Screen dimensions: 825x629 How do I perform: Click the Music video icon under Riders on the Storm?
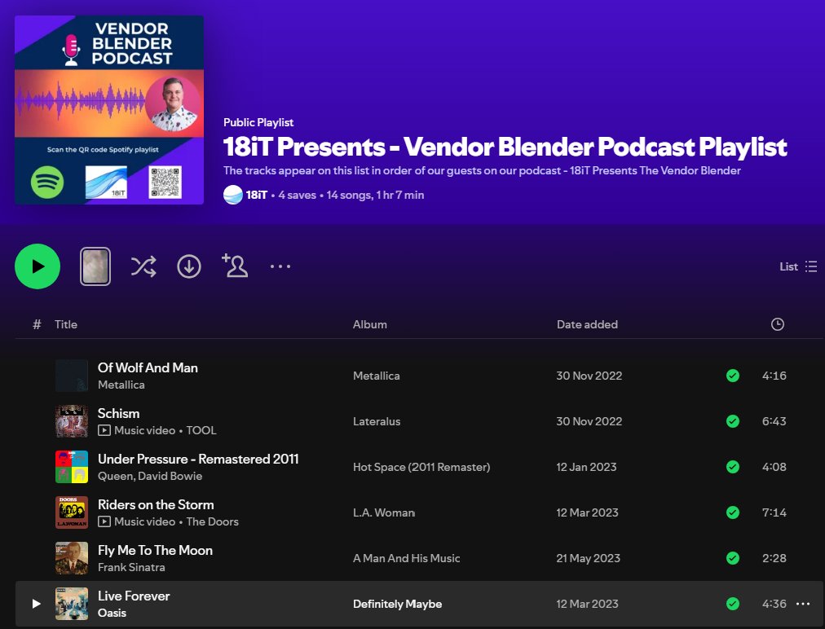click(x=104, y=521)
